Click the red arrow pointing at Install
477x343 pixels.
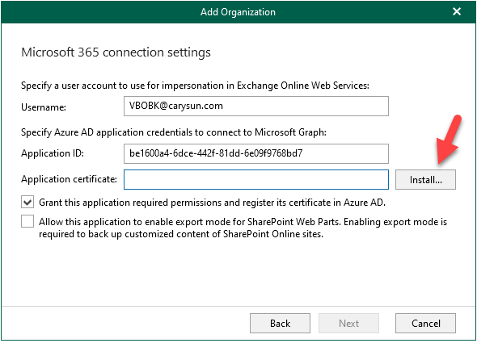pos(449,140)
